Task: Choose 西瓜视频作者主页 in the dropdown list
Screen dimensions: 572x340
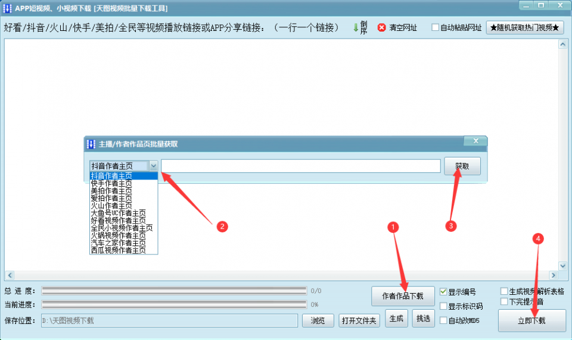Action: pos(118,250)
